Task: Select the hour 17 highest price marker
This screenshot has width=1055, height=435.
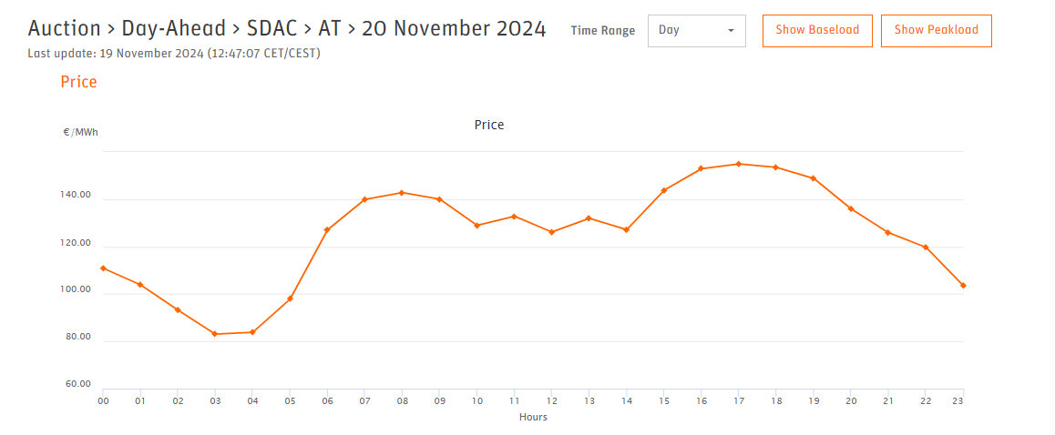Action: click(739, 164)
